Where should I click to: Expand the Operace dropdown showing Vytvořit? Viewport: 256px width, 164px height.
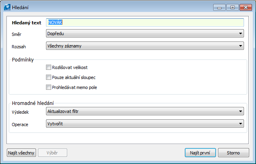[145, 124]
